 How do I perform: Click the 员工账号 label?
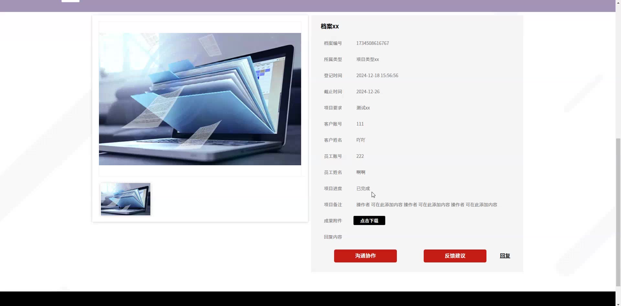(333, 156)
